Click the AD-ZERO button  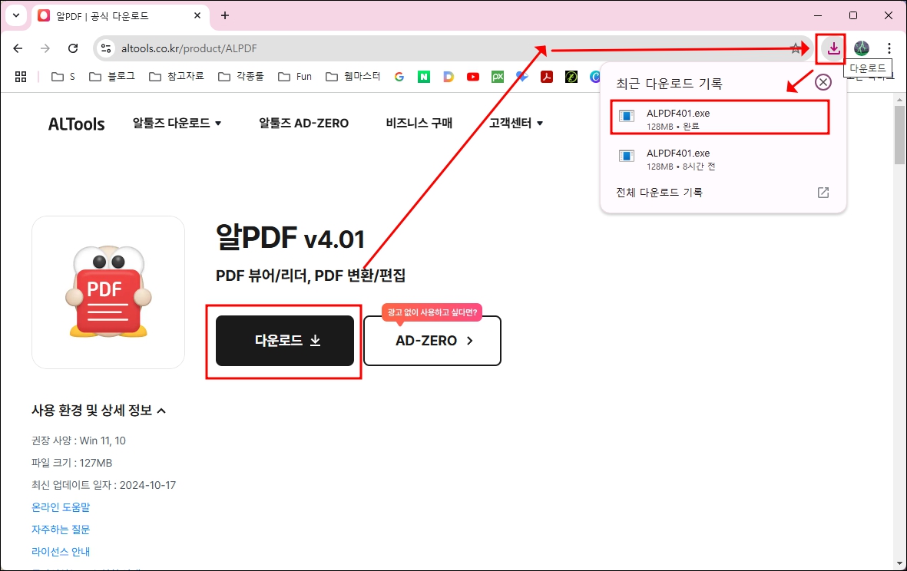[x=432, y=341]
